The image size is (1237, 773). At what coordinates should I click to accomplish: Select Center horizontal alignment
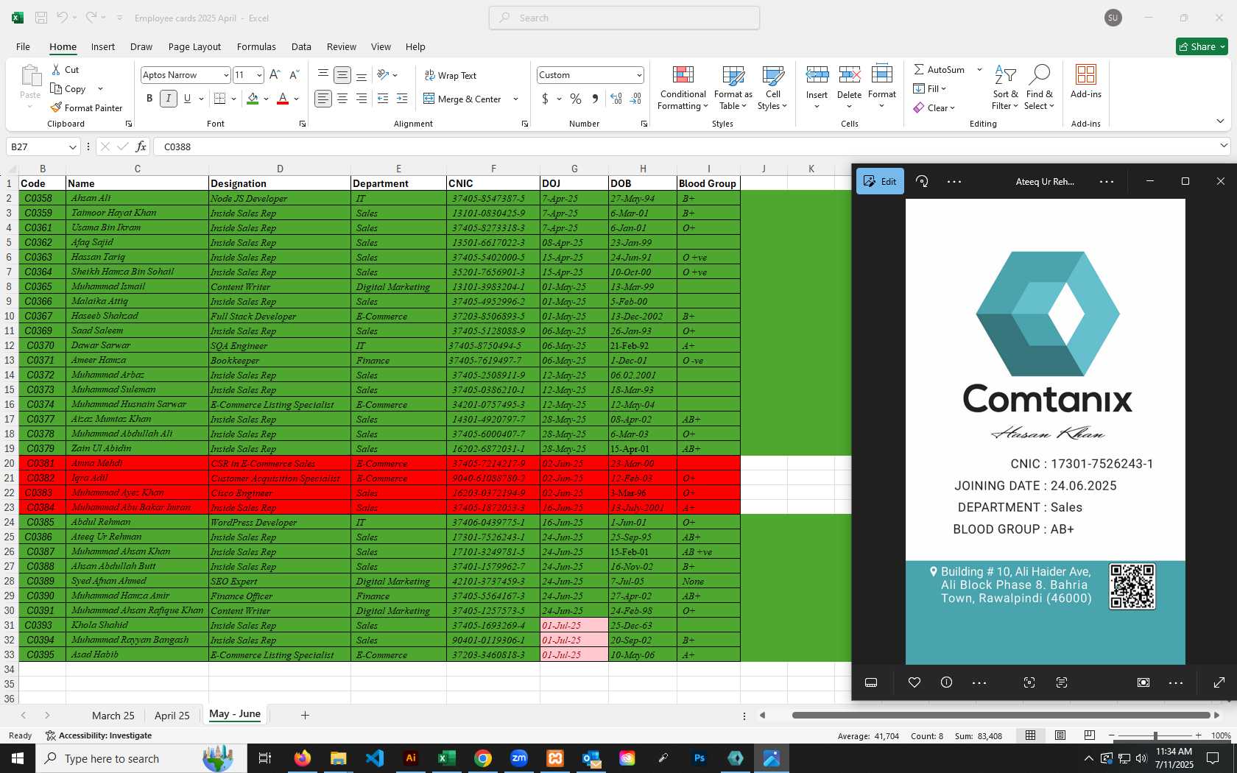click(342, 99)
